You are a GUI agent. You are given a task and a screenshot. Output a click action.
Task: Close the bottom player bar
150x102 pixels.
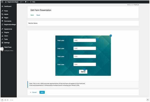click(x=147, y=100)
